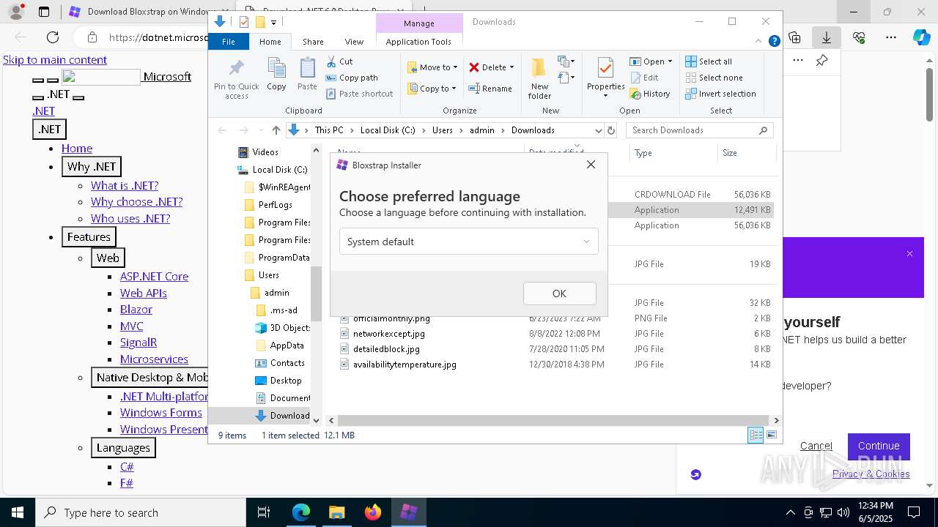The image size is (938, 527).
Task: Click Pin to Quick access icon
Action: point(236,79)
